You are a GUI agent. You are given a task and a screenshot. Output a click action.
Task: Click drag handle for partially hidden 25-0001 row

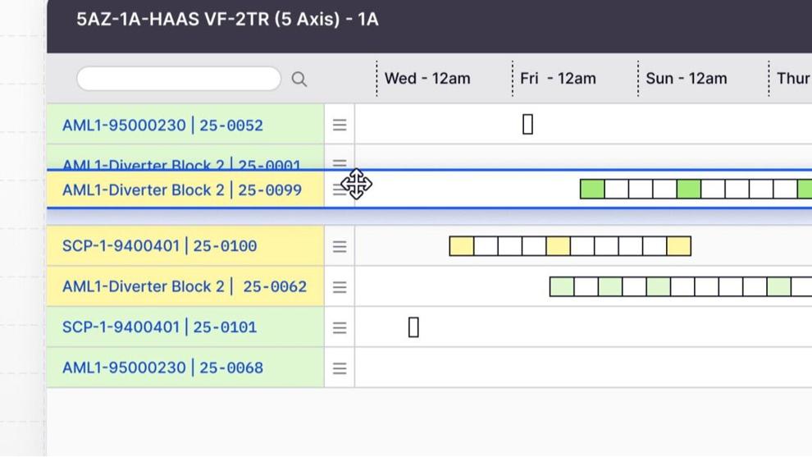tap(340, 164)
